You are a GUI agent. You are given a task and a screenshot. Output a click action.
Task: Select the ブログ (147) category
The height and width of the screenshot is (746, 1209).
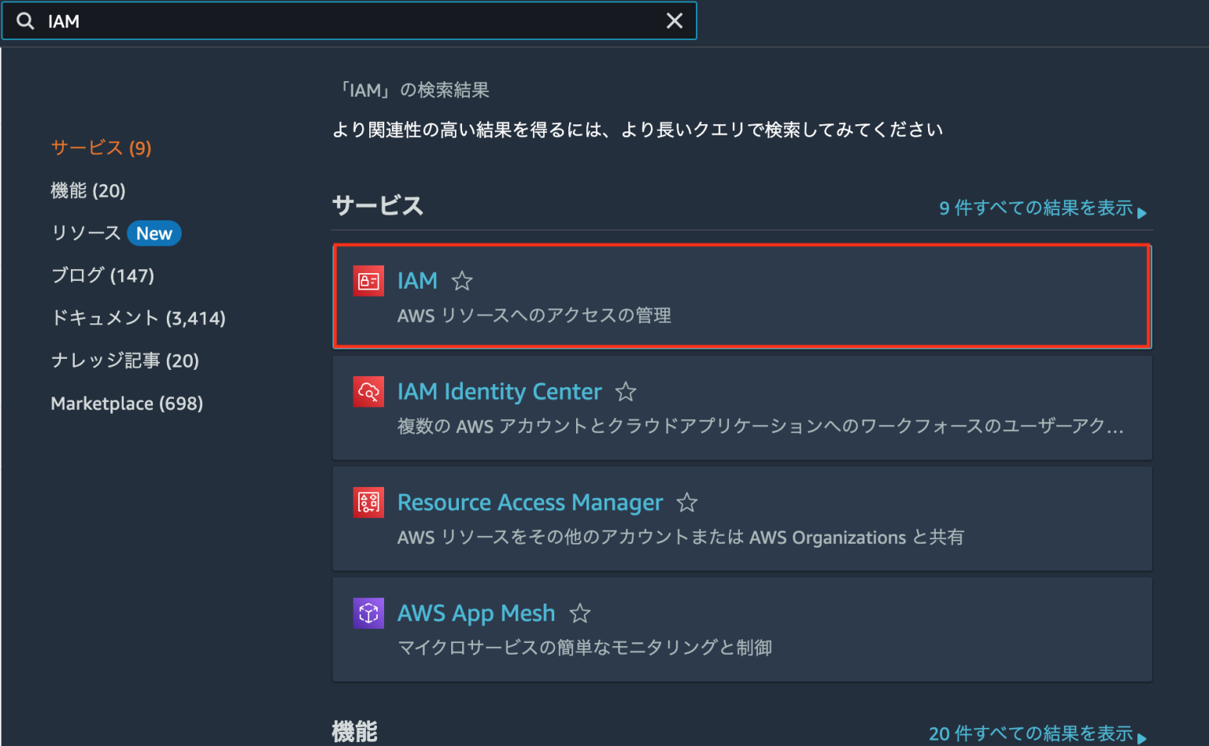[x=102, y=275]
